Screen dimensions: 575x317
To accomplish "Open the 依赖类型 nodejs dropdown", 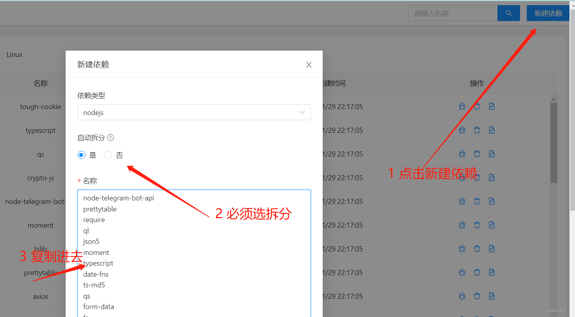I will pyautogui.click(x=194, y=112).
